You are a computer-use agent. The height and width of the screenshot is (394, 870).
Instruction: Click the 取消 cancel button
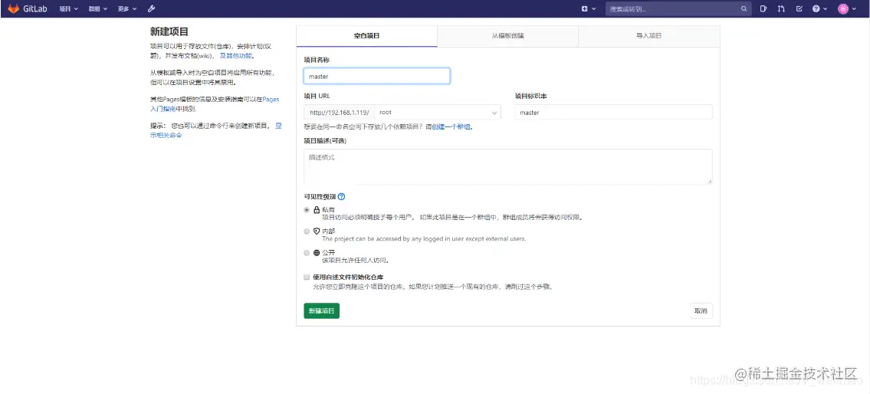tap(701, 310)
